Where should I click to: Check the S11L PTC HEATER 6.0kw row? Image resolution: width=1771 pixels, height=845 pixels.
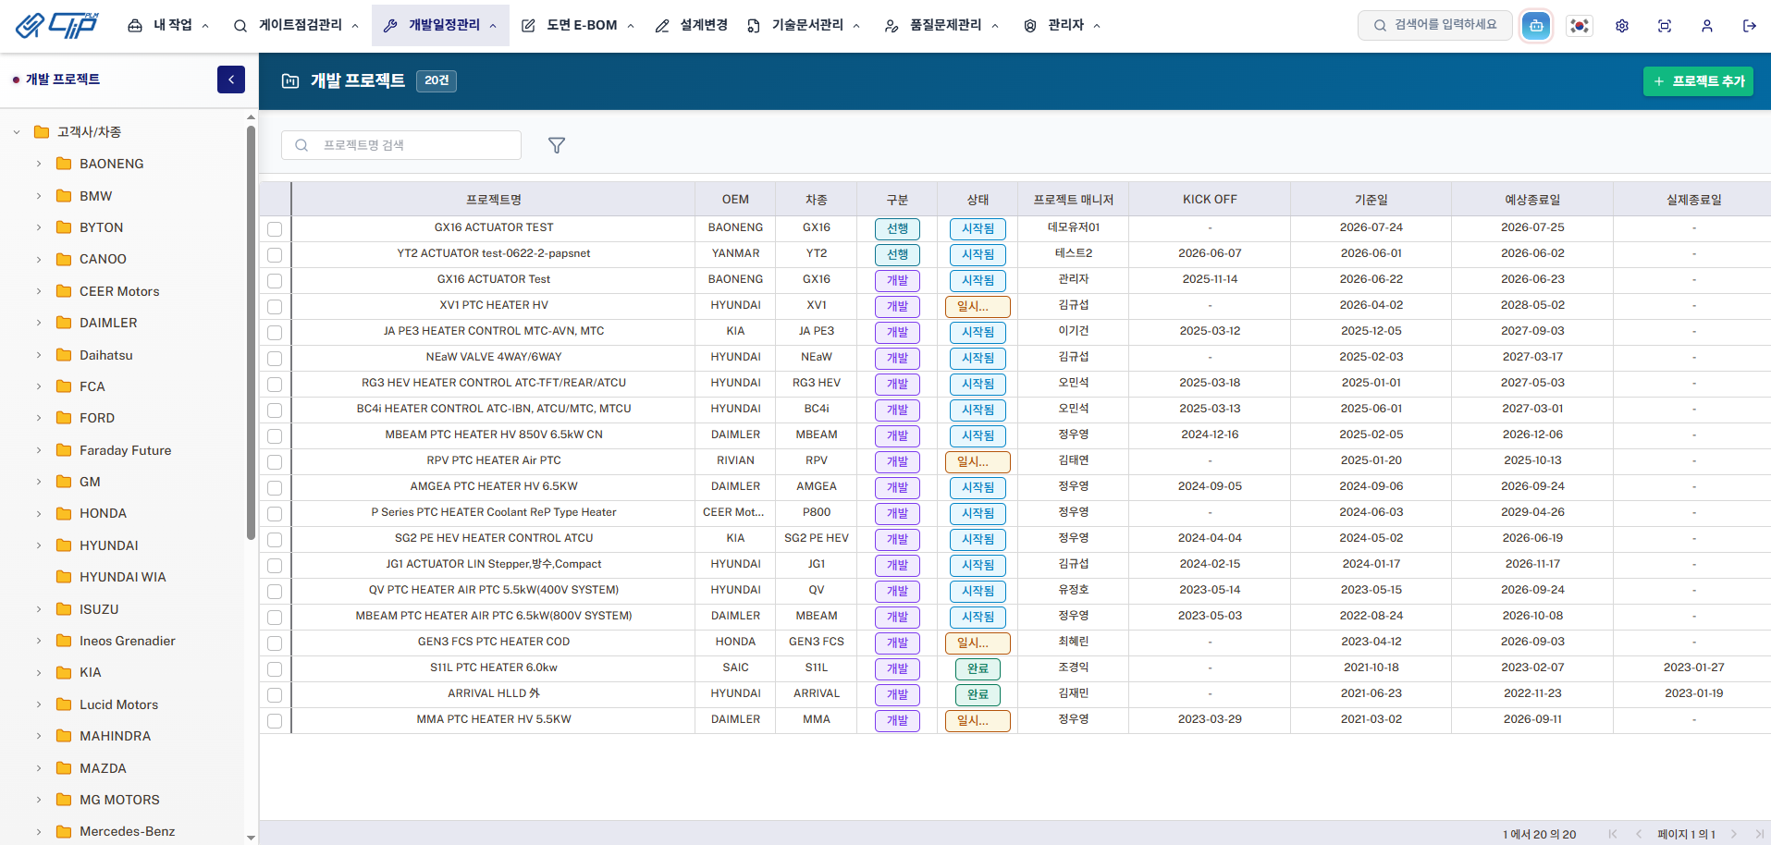click(275, 669)
